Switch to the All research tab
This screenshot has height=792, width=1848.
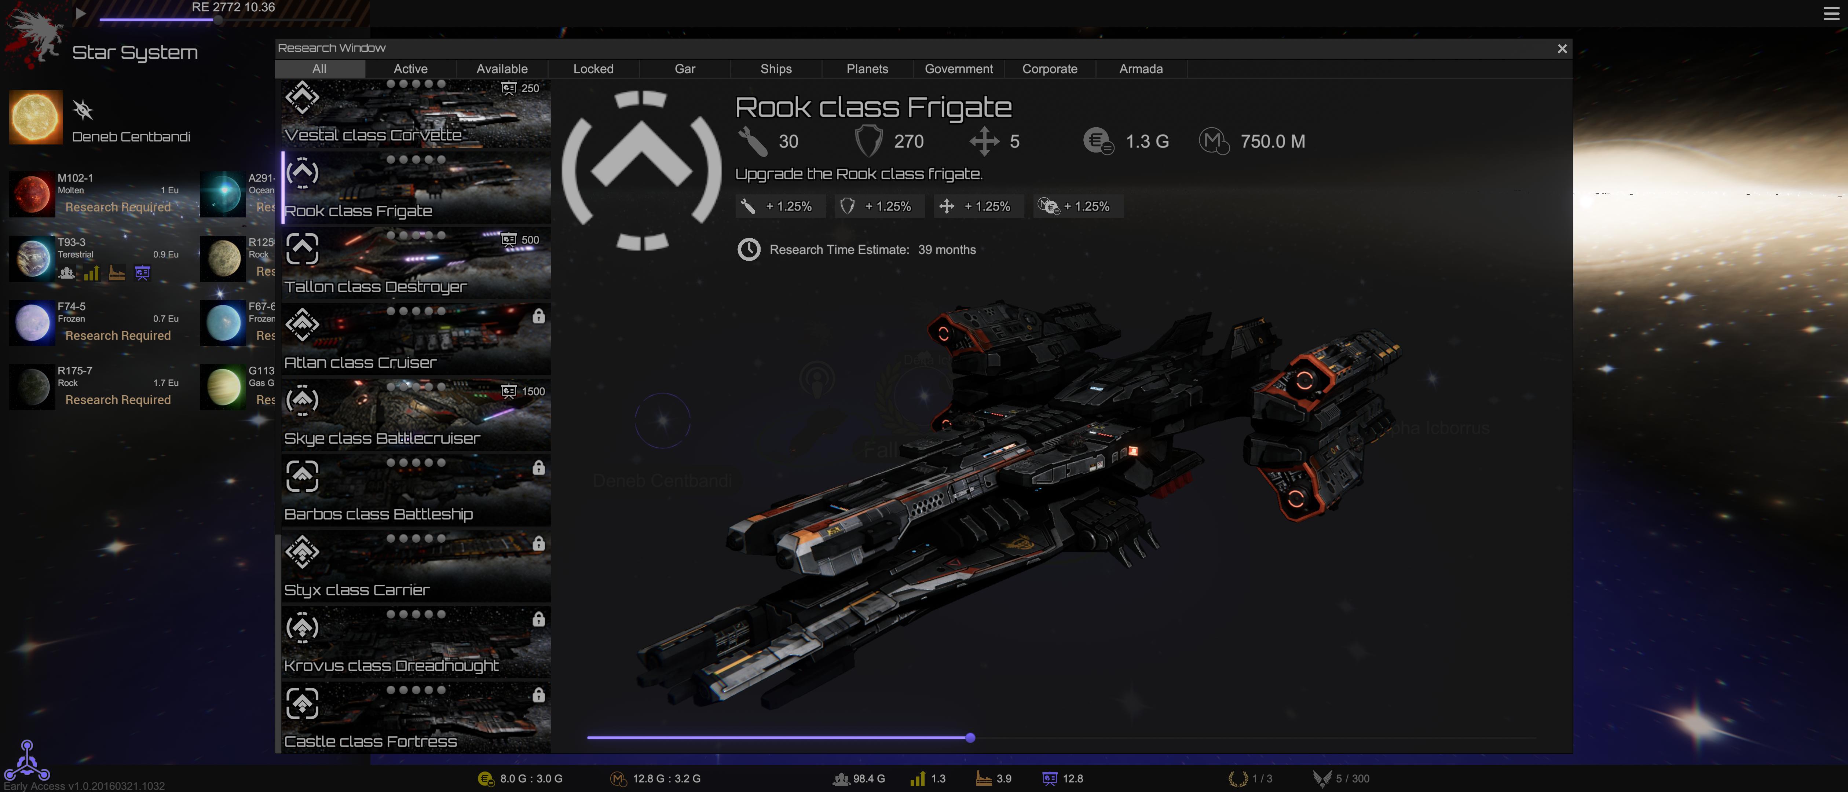pyautogui.click(x=319, y=69)
